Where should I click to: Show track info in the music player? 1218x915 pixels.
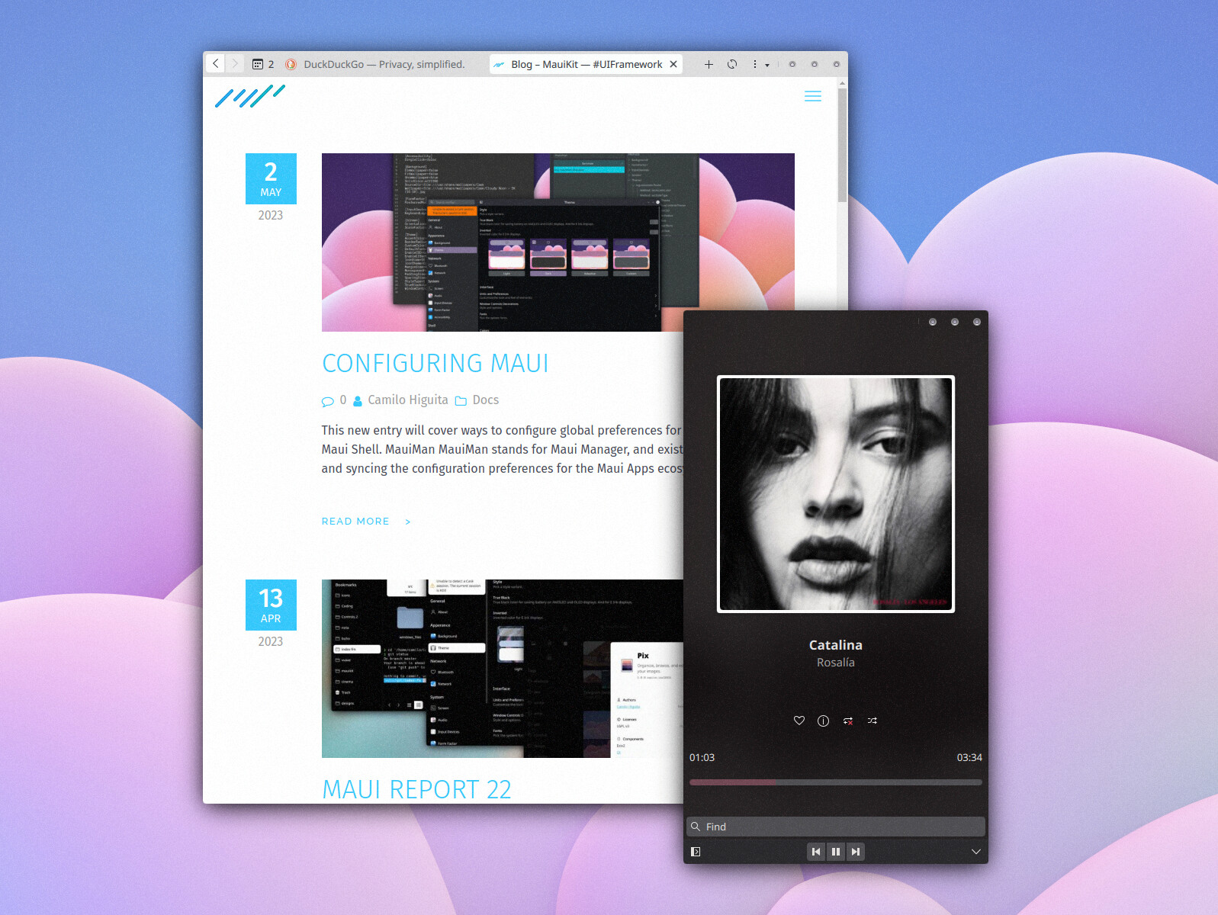[824, 721]
